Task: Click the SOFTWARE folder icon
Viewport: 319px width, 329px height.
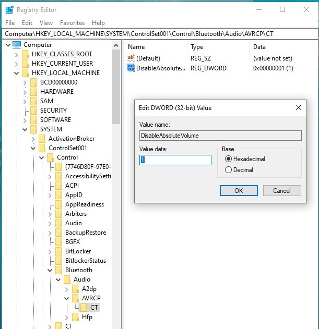Action: (x=33, y=120)
